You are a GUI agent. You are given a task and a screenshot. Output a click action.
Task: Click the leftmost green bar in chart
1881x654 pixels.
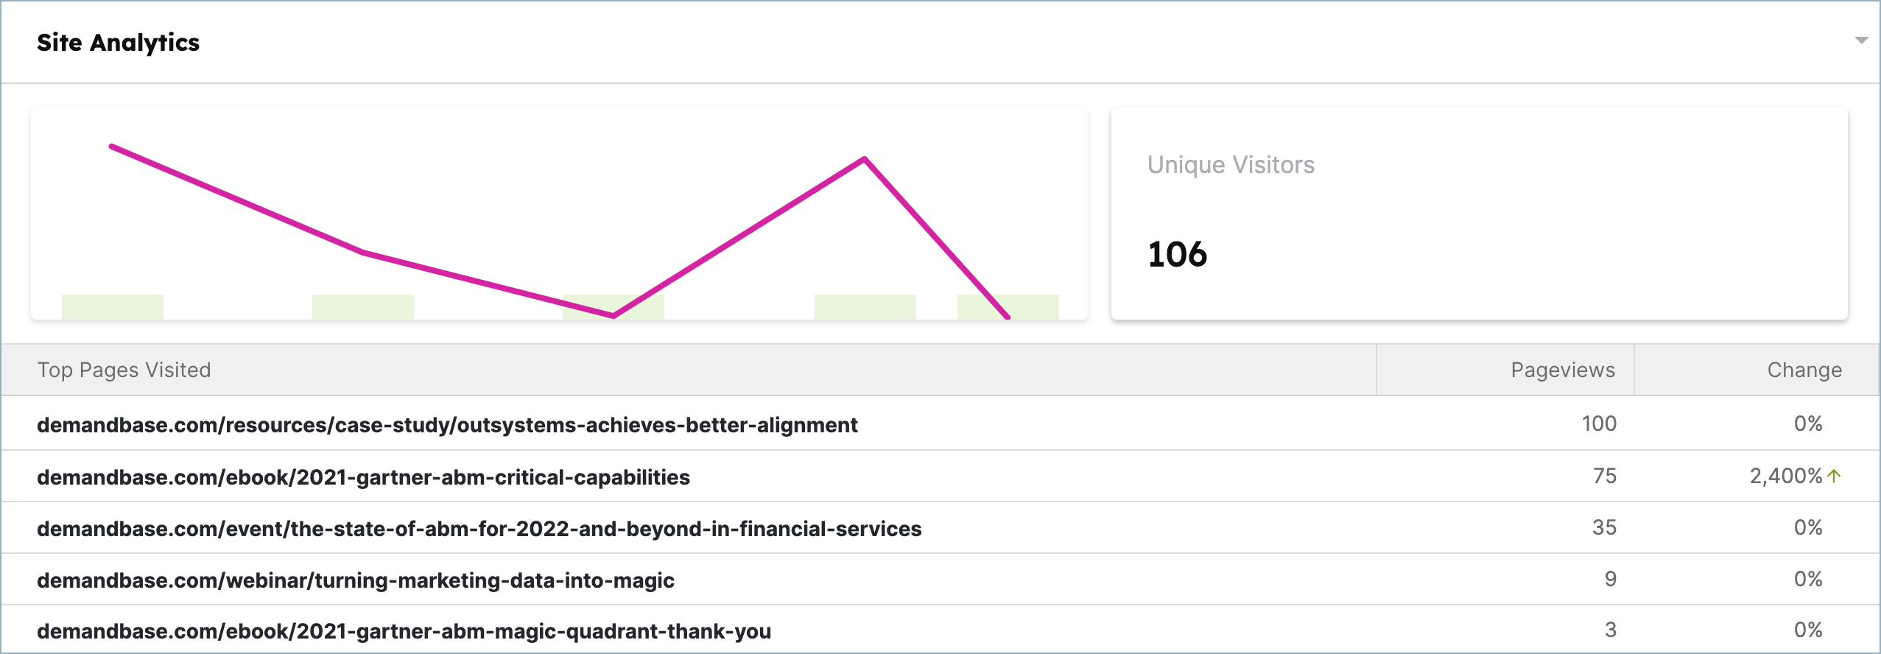(113, 306)
